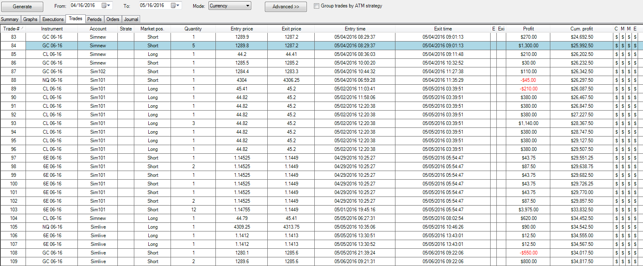
Task: Click exit price 4306.25 in trade 88
Action: tap(291, 80)
